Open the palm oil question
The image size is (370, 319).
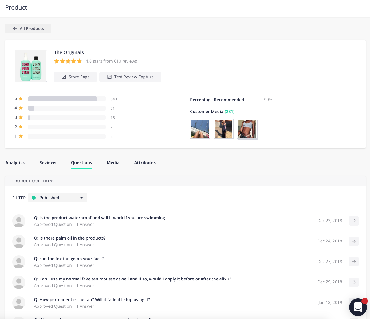(70, 238)
